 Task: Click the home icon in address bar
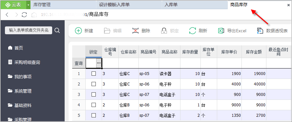[34, 15]
